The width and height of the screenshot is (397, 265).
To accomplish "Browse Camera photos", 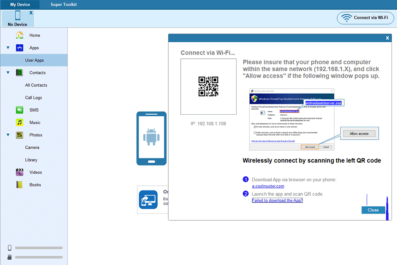I will [x=36, y=147].
